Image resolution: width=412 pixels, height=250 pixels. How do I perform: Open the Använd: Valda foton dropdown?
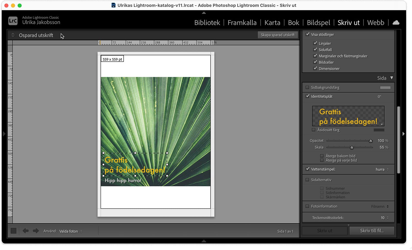click(x=71, y=231)
